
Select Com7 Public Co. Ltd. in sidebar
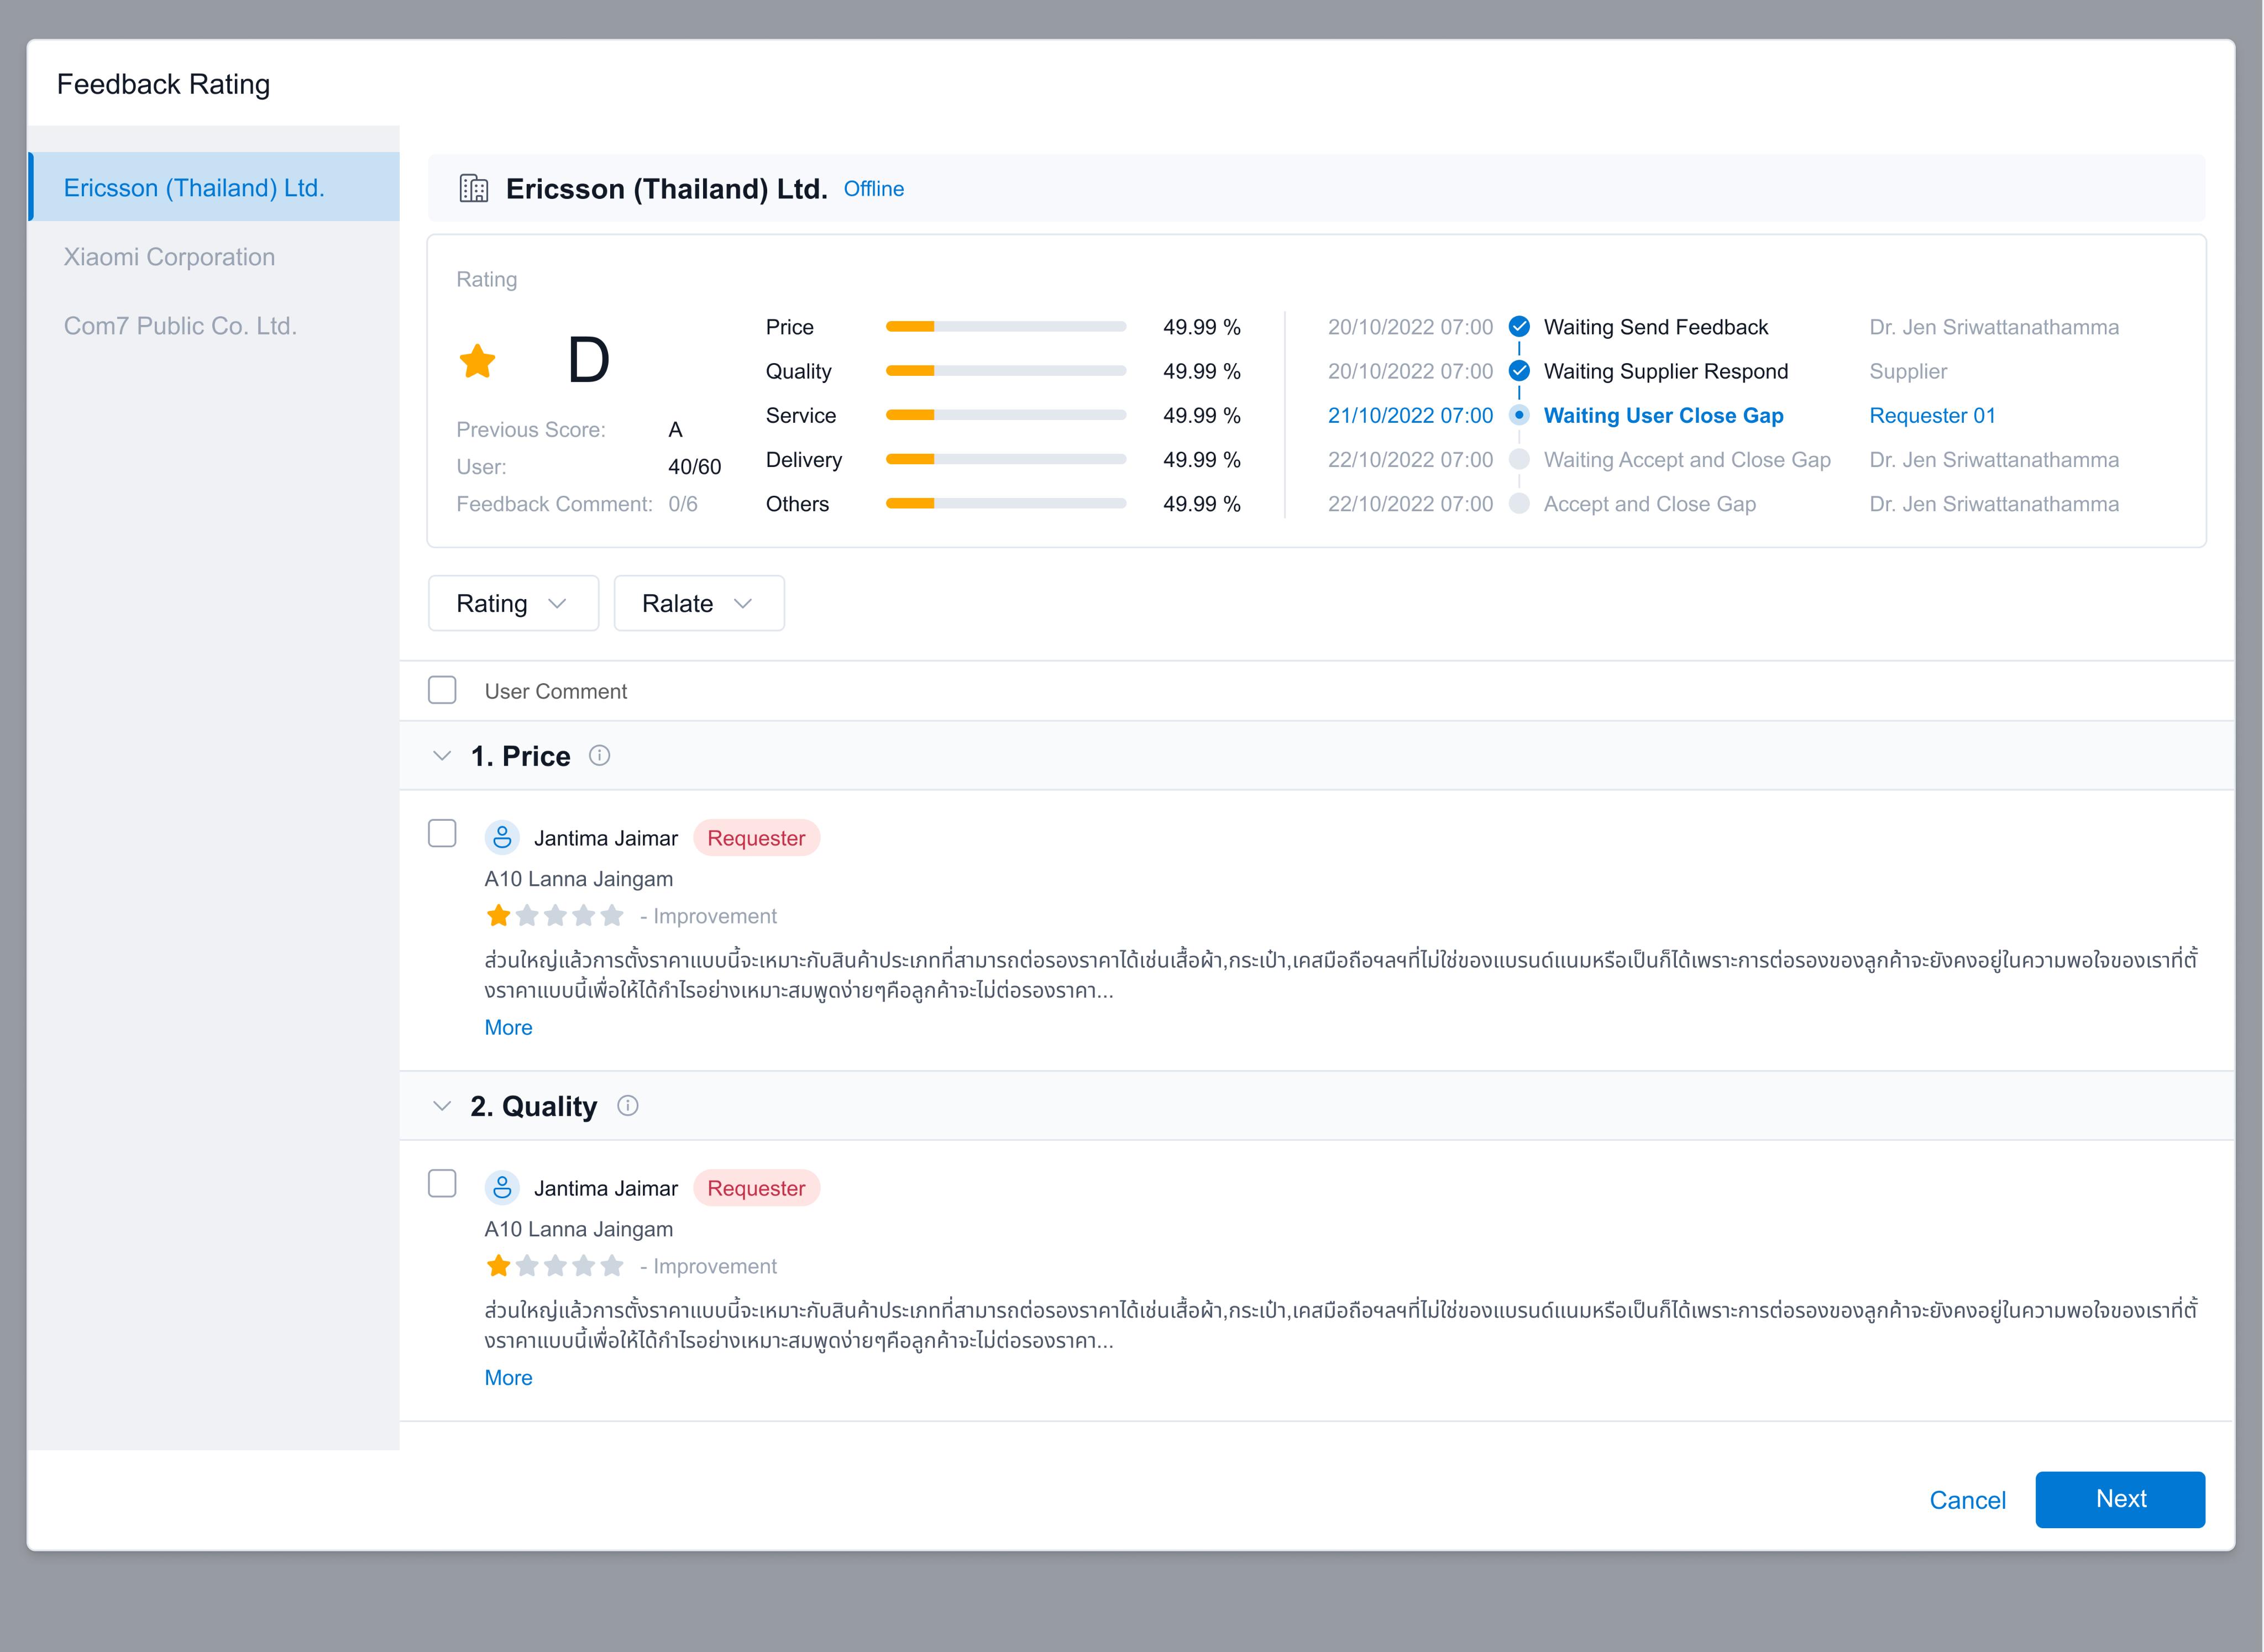(x=214, y=325)
